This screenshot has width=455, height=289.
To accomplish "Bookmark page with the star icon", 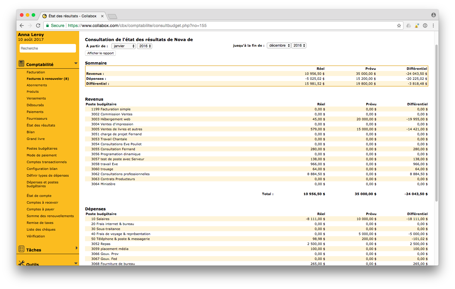I will click(x=399, y=26).
